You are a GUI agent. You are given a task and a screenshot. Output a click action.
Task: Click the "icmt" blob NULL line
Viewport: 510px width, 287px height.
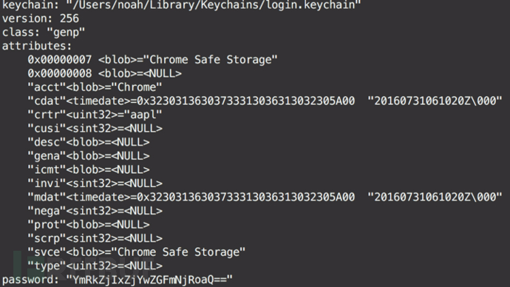89,170
